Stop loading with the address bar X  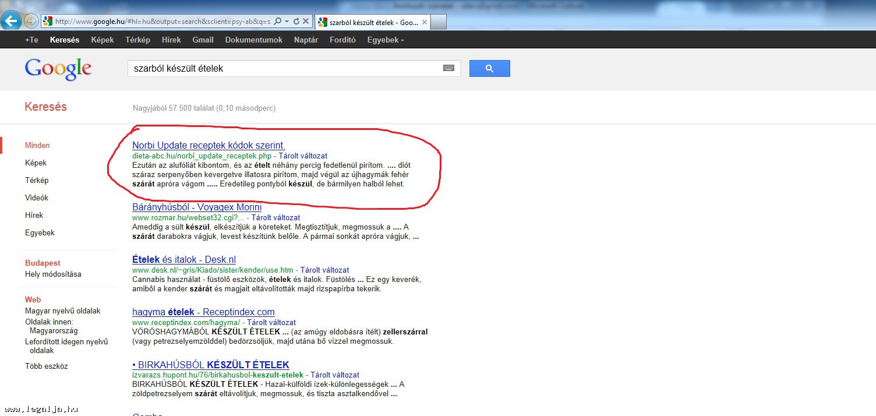pos(306,22)
